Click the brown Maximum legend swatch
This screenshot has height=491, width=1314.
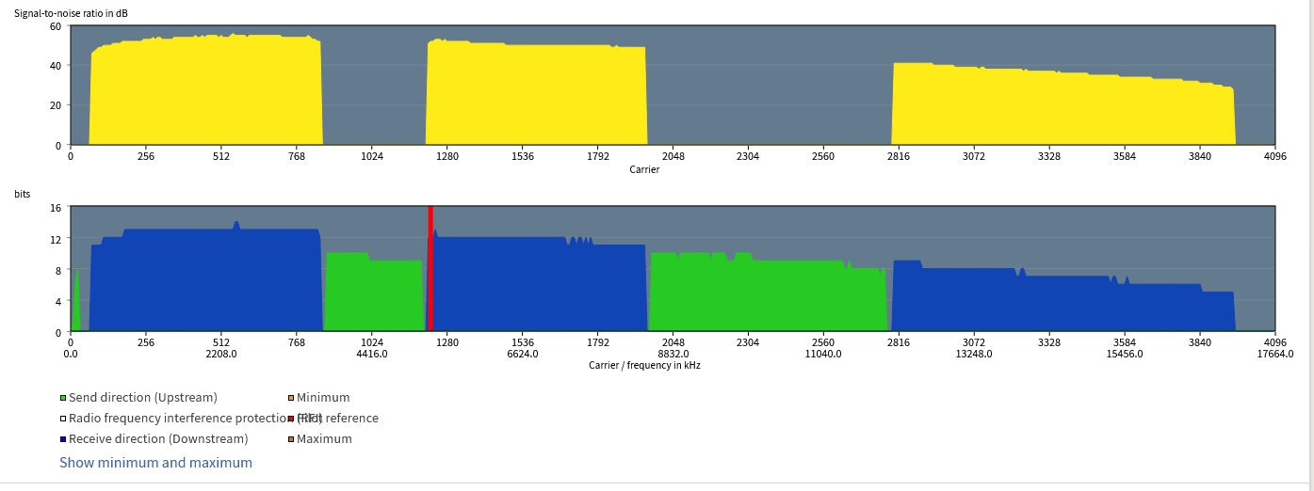[291, 439]
